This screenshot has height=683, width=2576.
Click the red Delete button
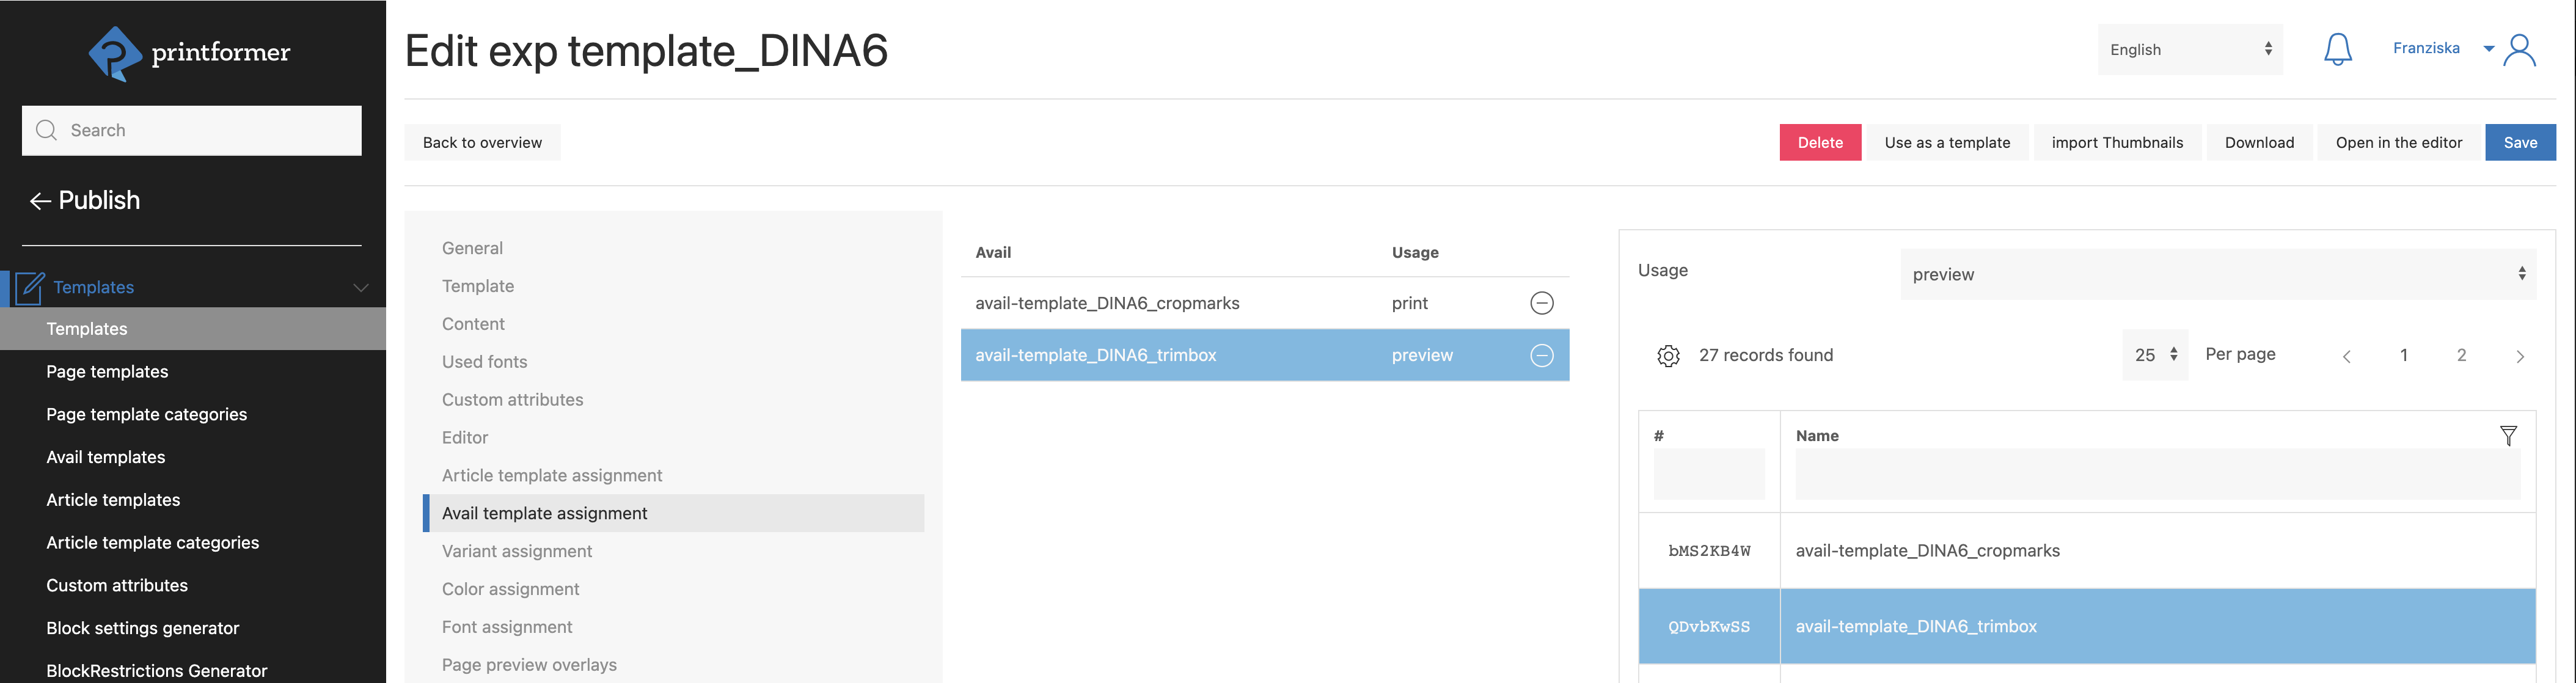[1819, 143]
